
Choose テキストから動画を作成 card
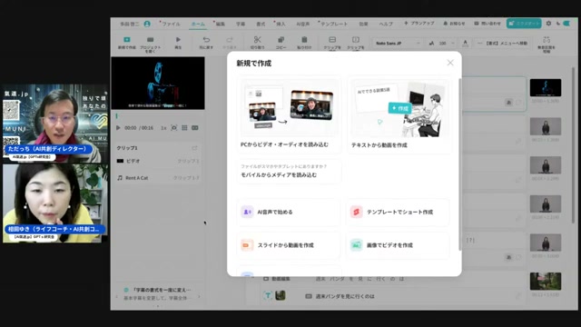click(399, 114)
